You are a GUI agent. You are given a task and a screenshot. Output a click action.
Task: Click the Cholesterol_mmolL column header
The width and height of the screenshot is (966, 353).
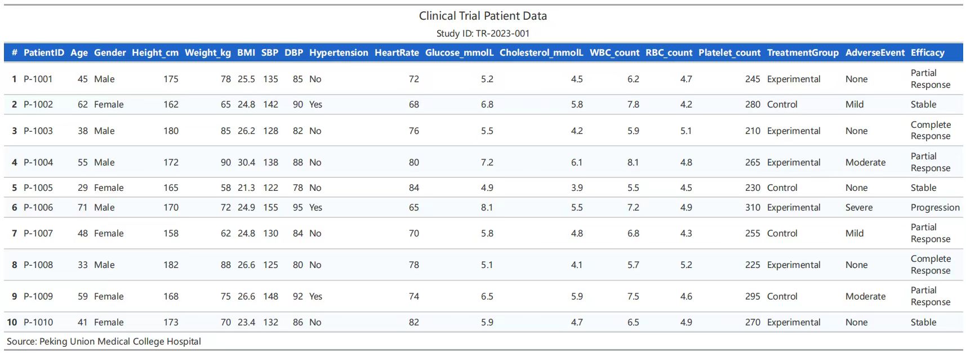click(x=541, y=52)
